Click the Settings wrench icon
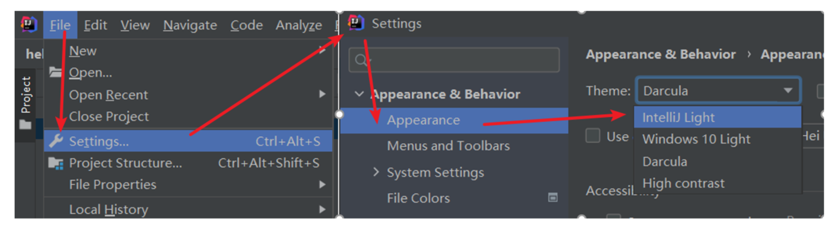This screenshot has height=231, width=834. (56, 140)
